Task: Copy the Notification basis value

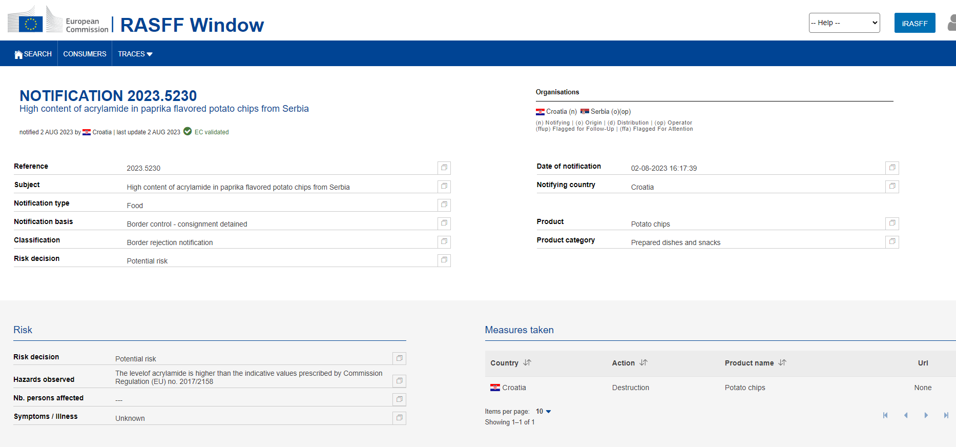Action: (444, 223)
